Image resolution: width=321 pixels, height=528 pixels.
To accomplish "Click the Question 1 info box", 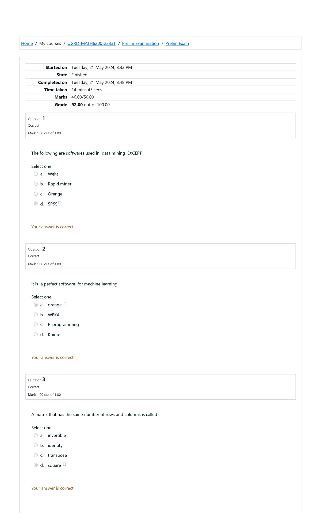I will [x=160, y=126].
